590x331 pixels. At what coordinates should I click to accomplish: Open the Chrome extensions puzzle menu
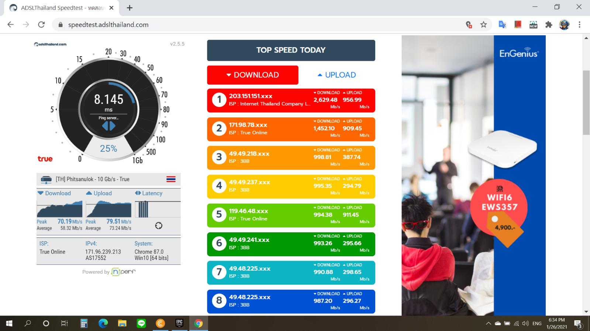point(549,25)
